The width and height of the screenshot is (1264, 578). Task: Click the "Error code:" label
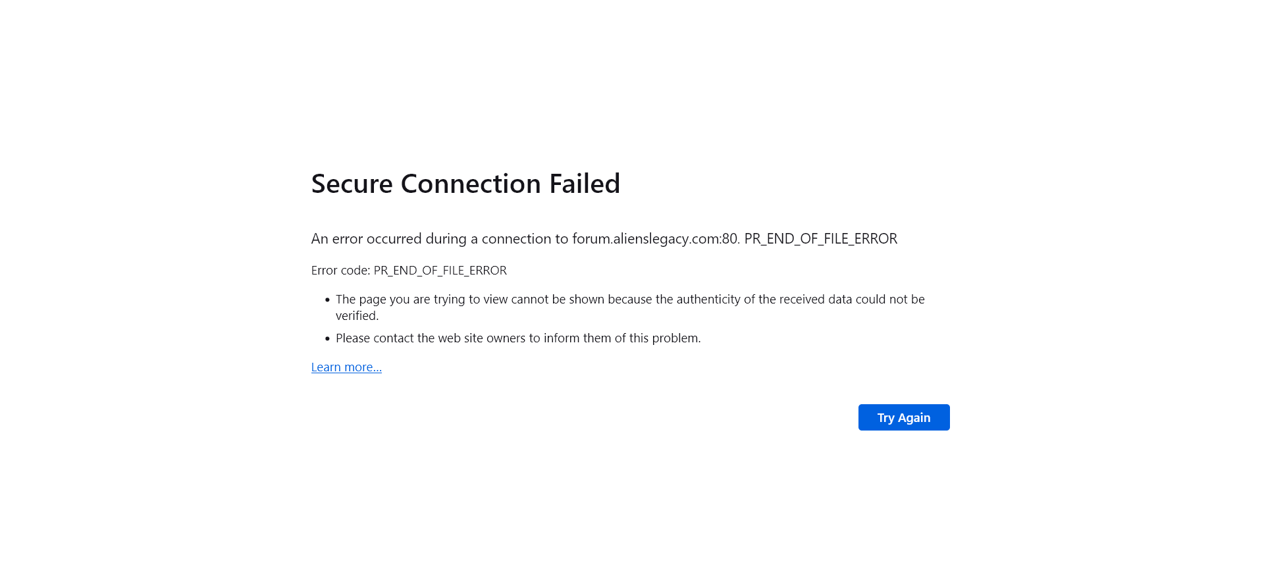pyautogui.click(x=340, y=271)
